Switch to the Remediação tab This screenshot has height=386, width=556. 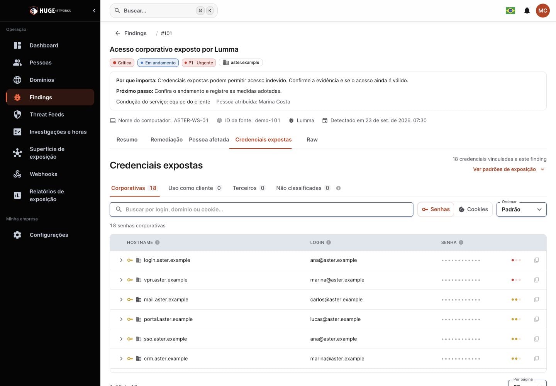[166, 140]
